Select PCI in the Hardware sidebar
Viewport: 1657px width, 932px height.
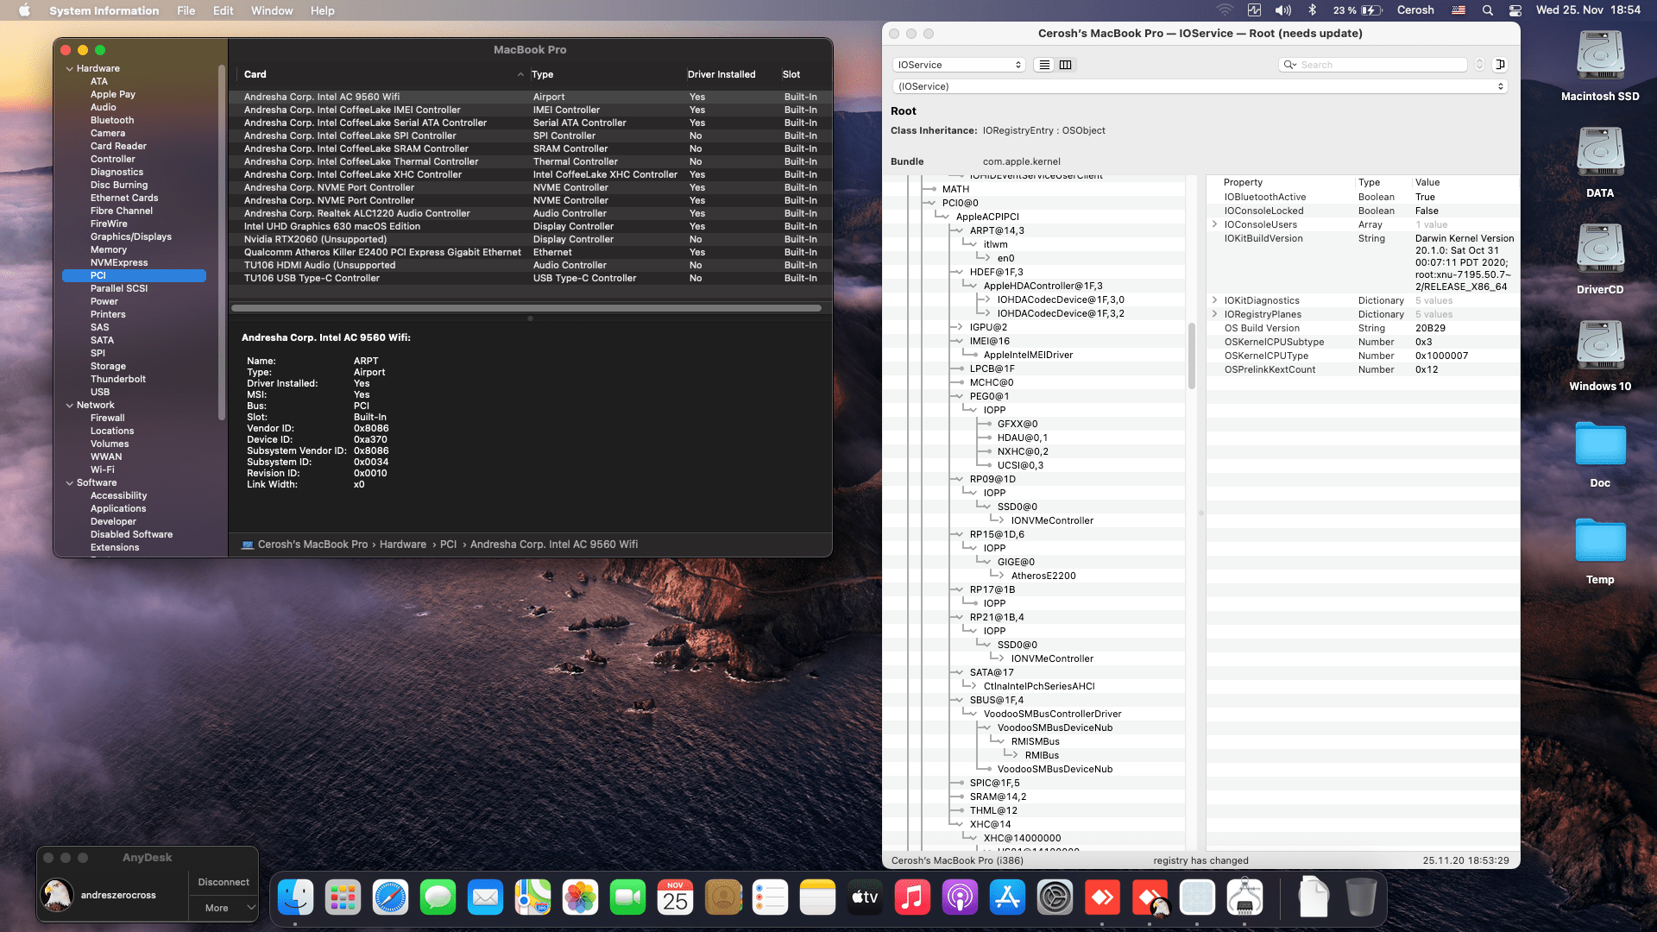pyautogui.click(x=98, y=275)
